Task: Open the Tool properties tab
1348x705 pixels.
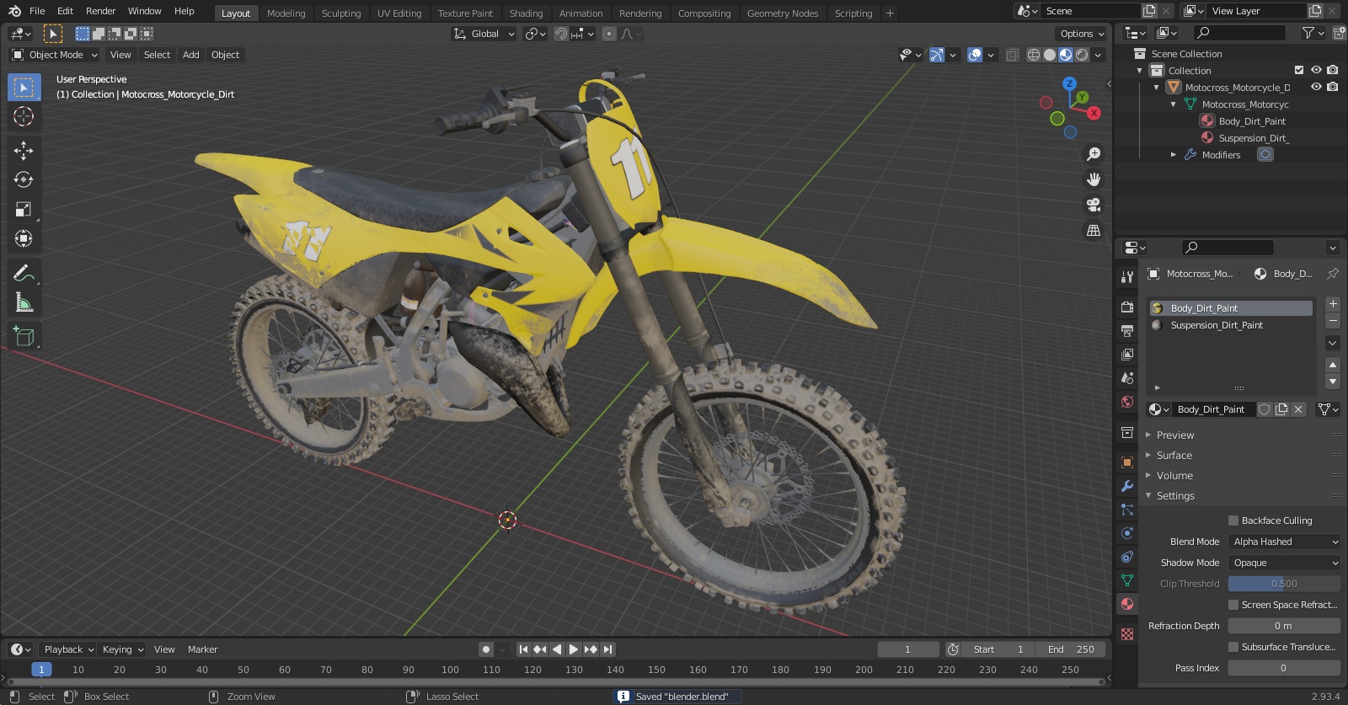Action: coord(1127,277)
